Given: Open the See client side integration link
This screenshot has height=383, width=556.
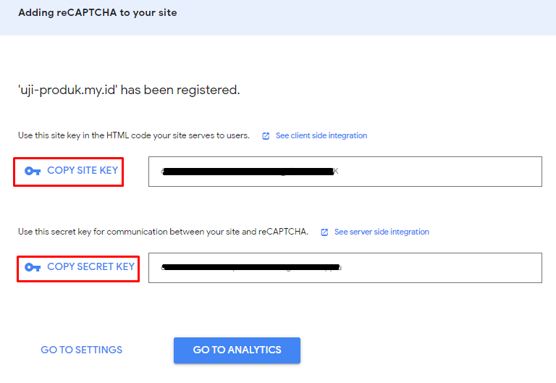Looking at the screenshot, I should click(321, 135).
